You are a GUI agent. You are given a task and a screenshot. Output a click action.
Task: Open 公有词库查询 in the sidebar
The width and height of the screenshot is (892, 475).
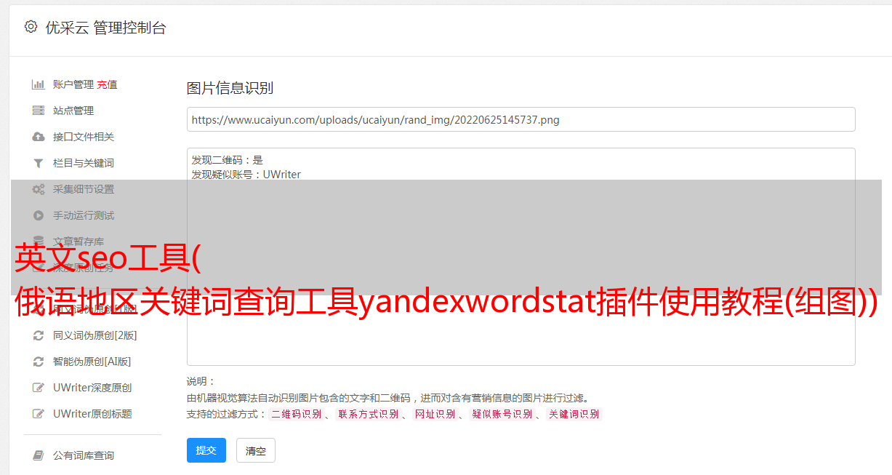pyautogui.click(x=84, y=455)
